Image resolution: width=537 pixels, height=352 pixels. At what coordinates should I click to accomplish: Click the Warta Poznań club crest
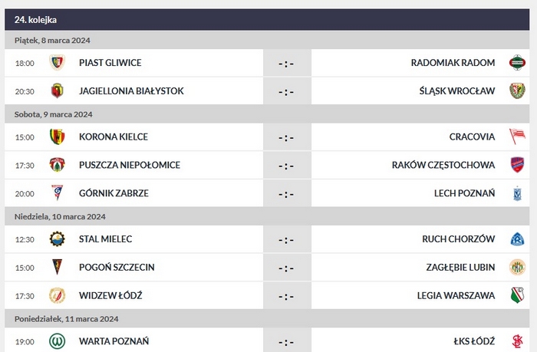click(57, 340)
